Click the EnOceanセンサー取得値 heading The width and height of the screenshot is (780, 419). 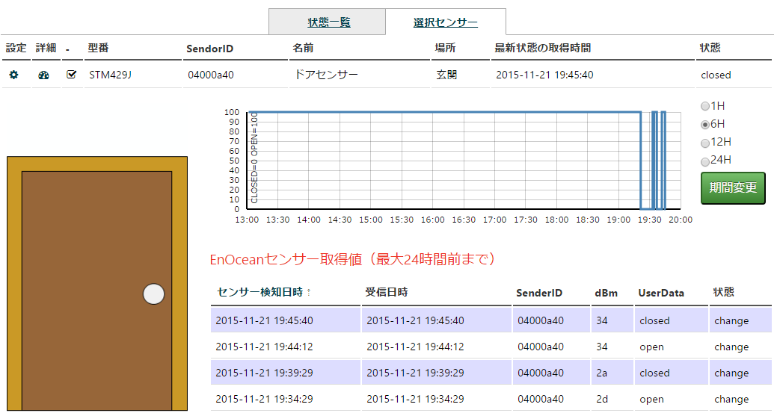tap(352, 259)
